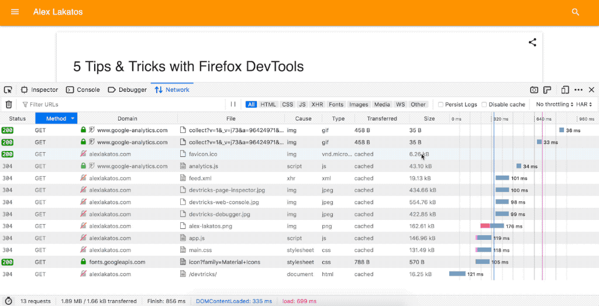Click the Method column sort arrow
Image resolution: width=599 pixels, height=306 pixels.
pyautogui.click(x=73, y=118)
